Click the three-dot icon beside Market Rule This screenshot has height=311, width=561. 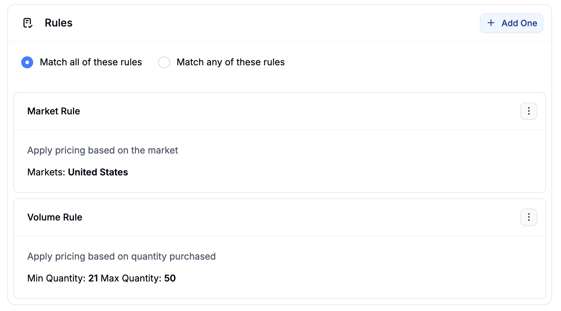click(x=529, y=111)
